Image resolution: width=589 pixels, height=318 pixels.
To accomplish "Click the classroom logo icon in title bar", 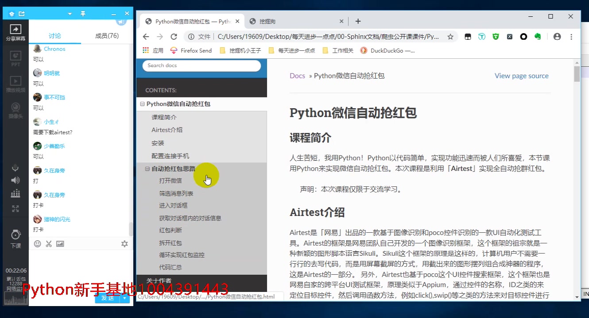I will pos(12,14).
